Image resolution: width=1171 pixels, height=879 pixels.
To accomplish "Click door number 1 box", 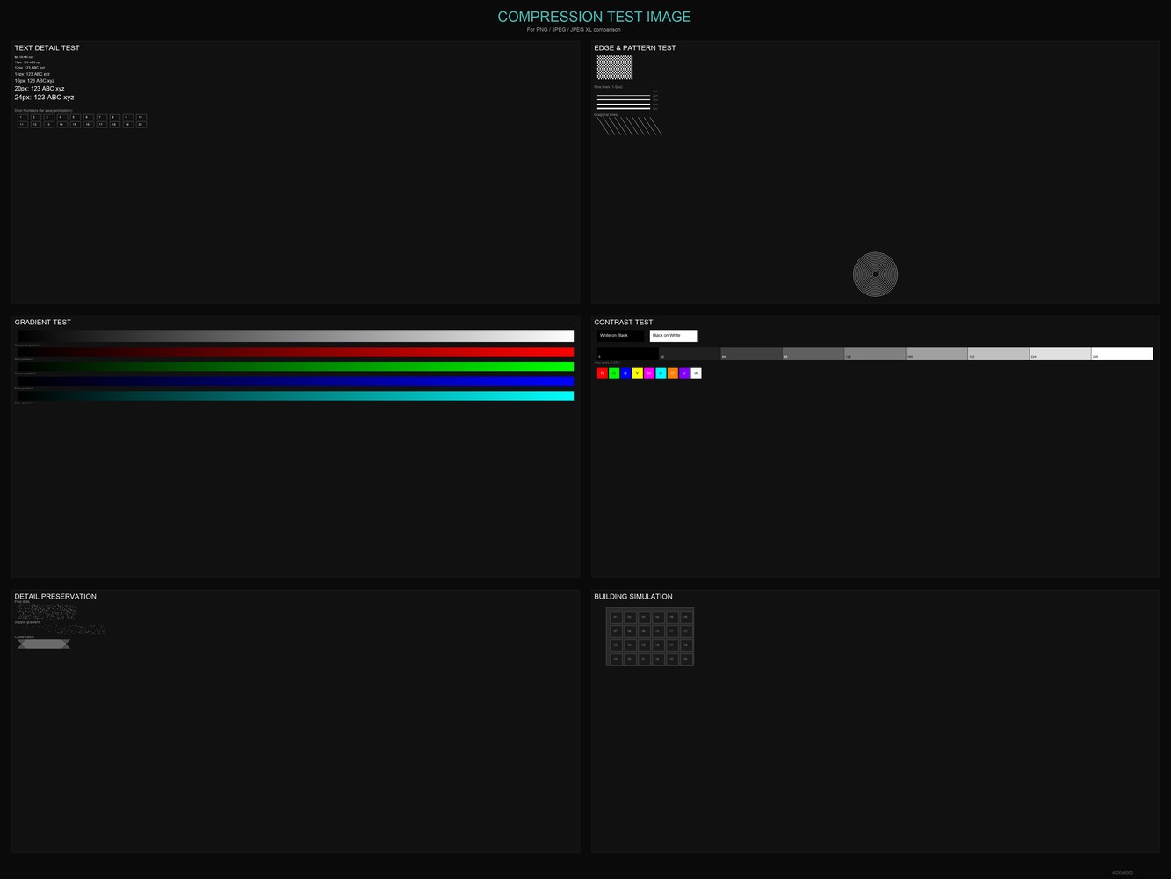I will (22, 117).
